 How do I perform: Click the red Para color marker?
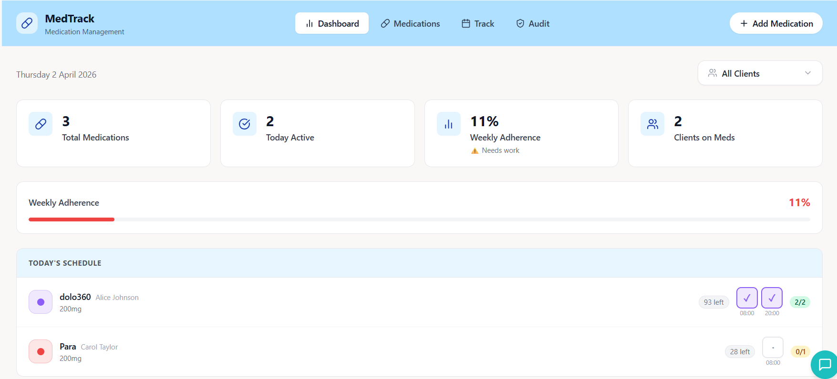click(x=41, y=351)
